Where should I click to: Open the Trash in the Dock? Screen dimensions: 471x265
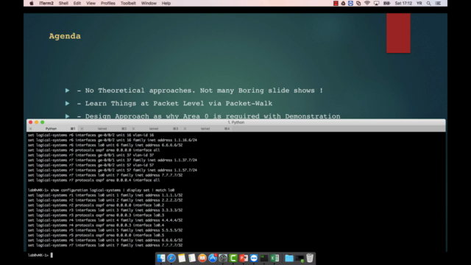(x=310, y=258)
